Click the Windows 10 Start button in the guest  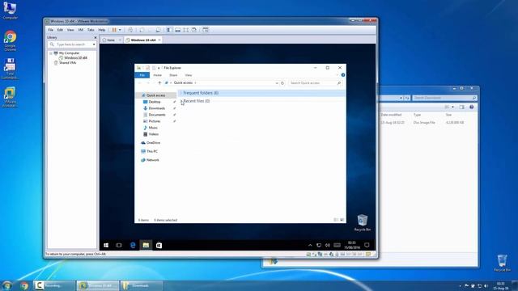point(106,245)
